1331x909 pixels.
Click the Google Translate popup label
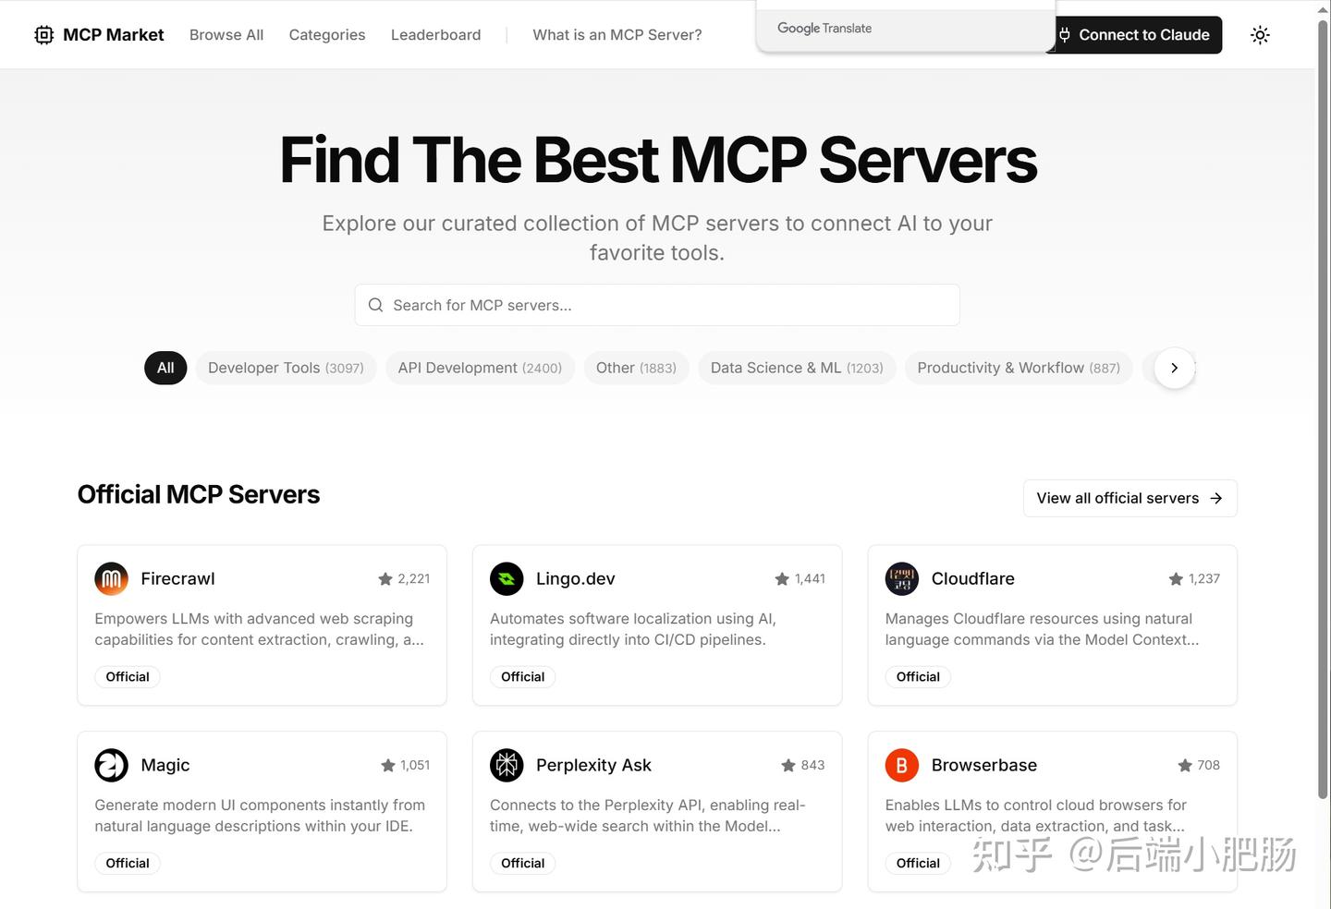click(824, 29)
